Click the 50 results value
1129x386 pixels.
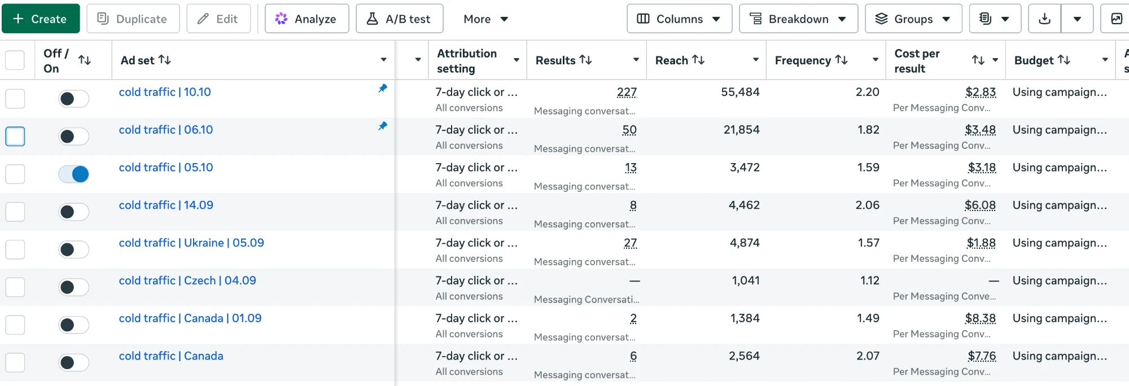tap(629, 130)
